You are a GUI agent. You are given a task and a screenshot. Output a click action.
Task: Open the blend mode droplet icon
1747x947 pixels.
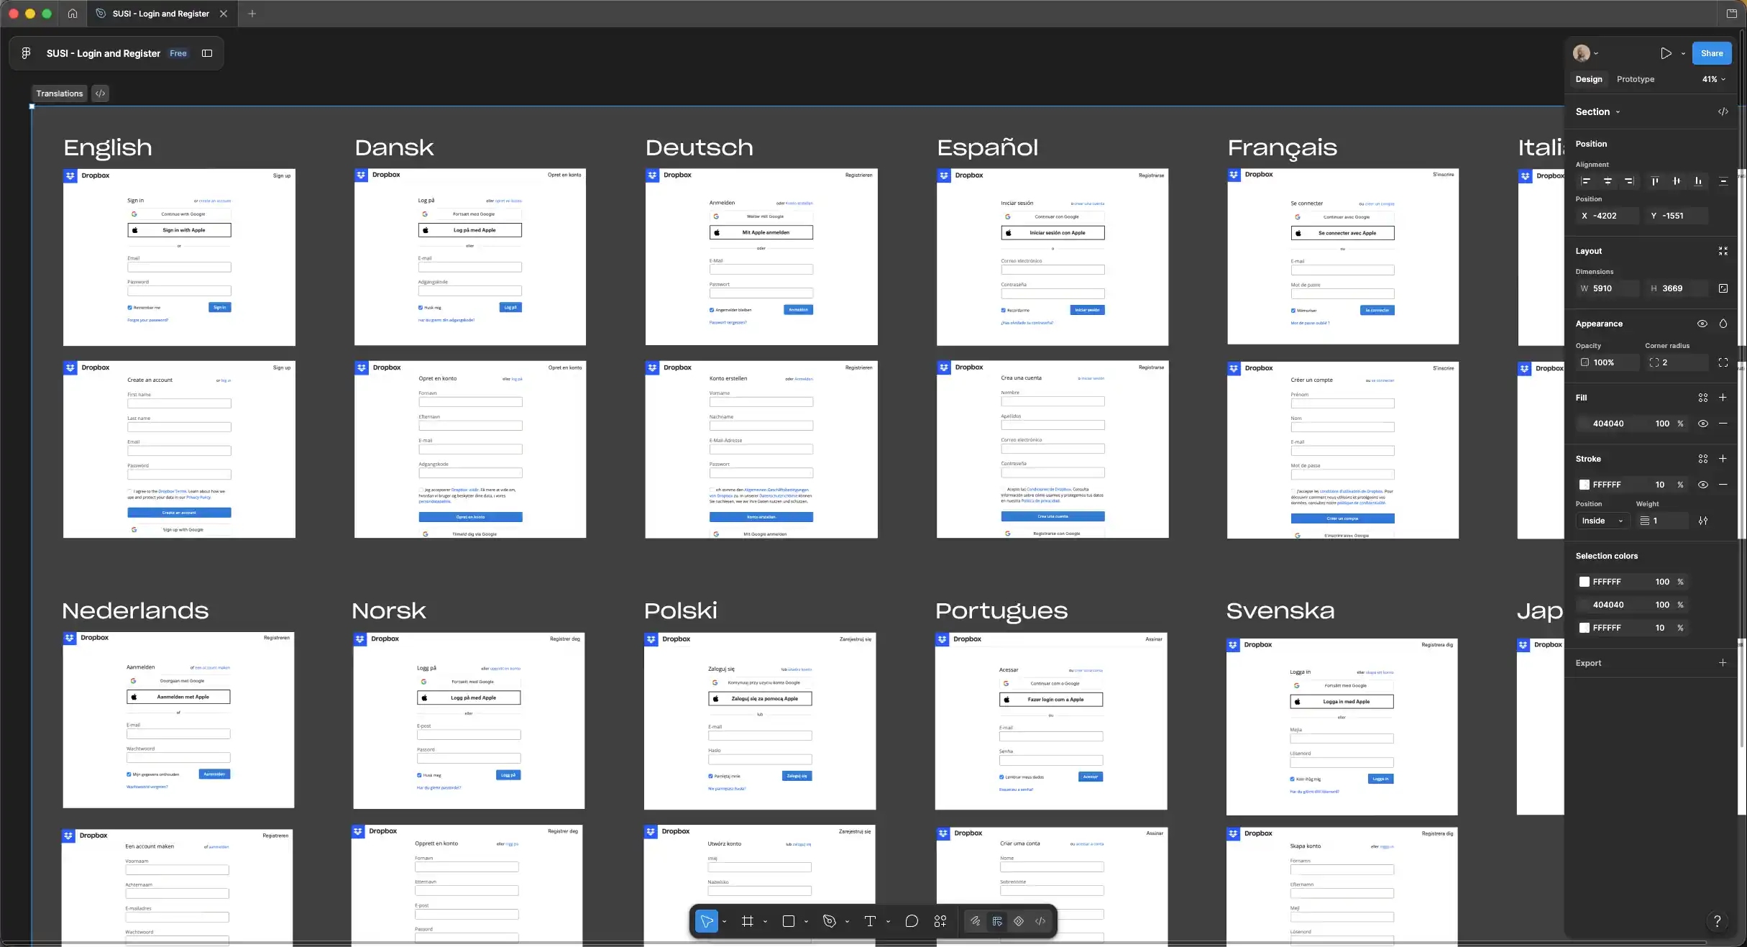click(1723, 324)
